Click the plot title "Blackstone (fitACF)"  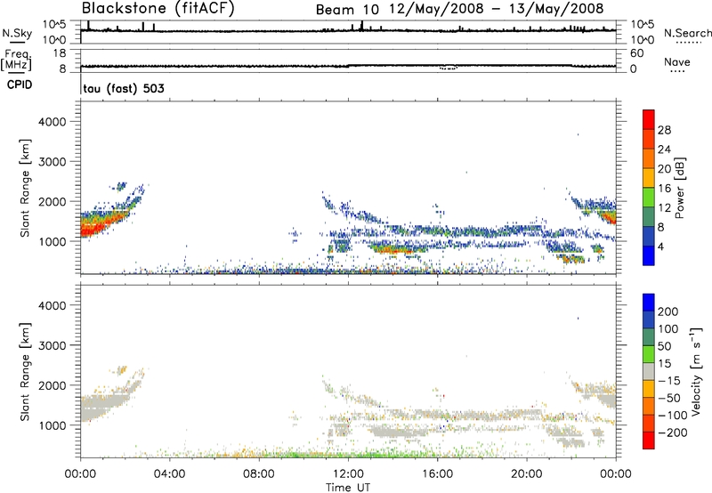pos(158,8)
